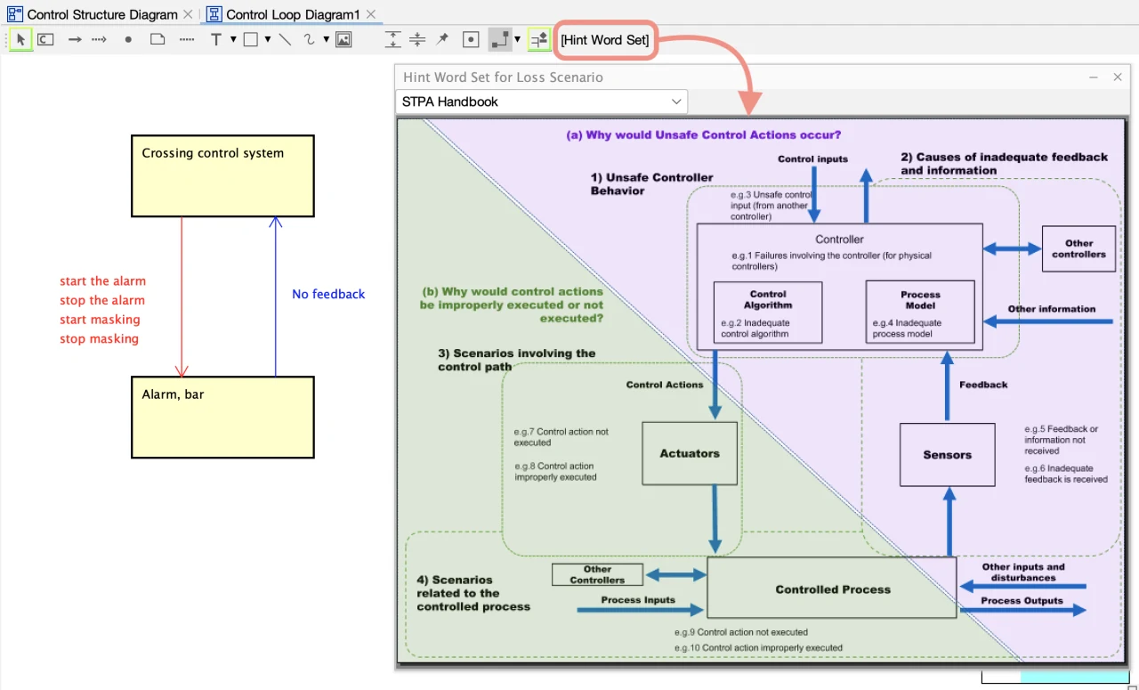Click '1) Unsafe Controller Behavior' heading
The image size is (1139, 690).
point(652,184)
